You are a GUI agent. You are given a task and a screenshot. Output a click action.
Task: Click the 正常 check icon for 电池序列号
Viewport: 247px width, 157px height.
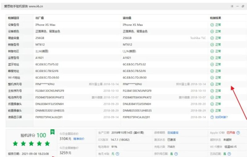click(x=212, y=97)
